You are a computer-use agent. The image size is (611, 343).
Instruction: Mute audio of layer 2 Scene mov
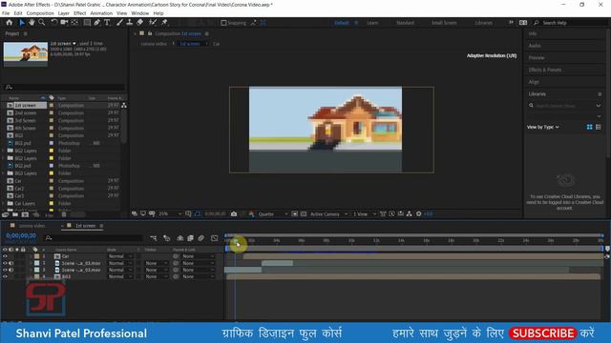(11, 263)
